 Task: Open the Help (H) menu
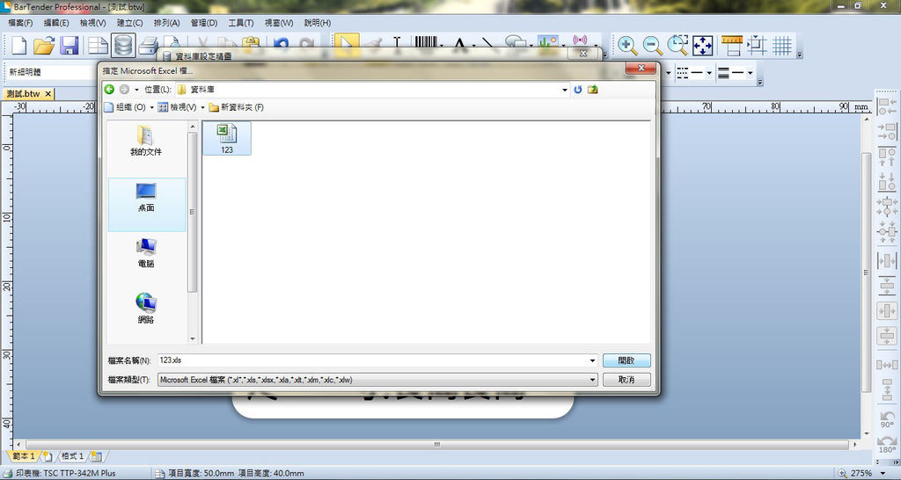pyautogui.click(x=317, y=23)
